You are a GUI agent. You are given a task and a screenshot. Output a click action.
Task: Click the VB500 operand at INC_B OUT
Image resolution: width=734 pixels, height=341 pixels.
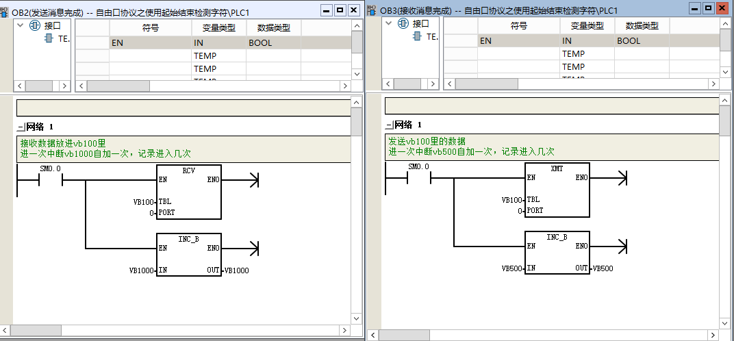pyautogui.click(x=603, y=269)
